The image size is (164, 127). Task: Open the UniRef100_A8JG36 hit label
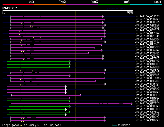[147, 16]
